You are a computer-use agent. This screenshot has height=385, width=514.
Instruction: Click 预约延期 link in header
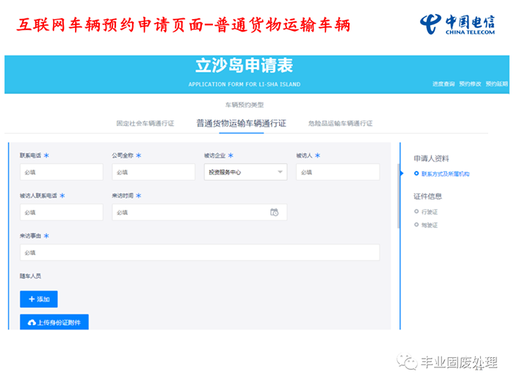click(496, 84)
